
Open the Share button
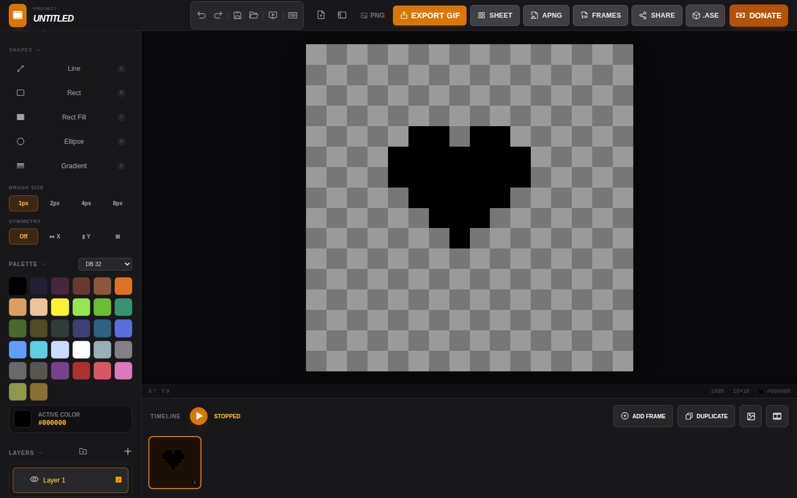[657, 15]
